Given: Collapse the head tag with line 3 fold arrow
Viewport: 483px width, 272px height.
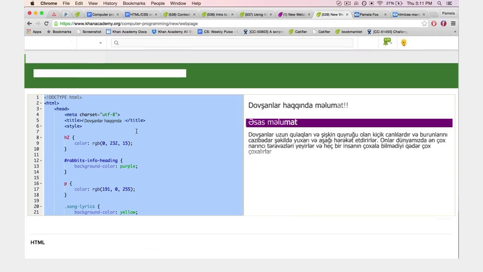Looking at the screenshot, I should (41, 109).
